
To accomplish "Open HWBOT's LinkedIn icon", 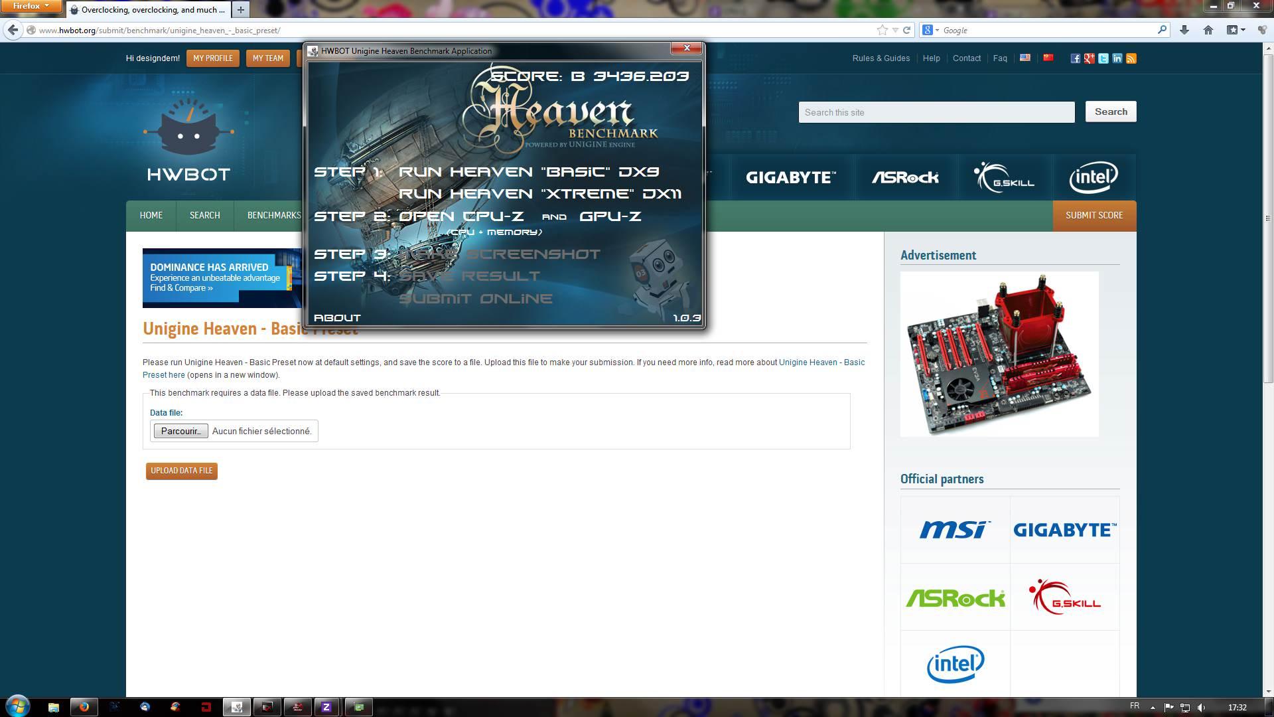I will (x=1117, y=58).
